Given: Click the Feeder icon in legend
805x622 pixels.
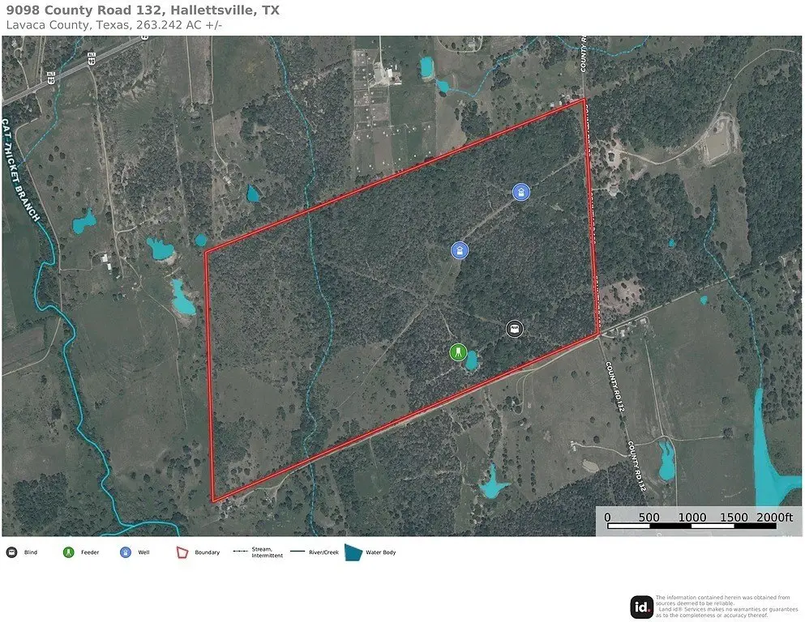Looking at the screenshot, I should [68, 552].
